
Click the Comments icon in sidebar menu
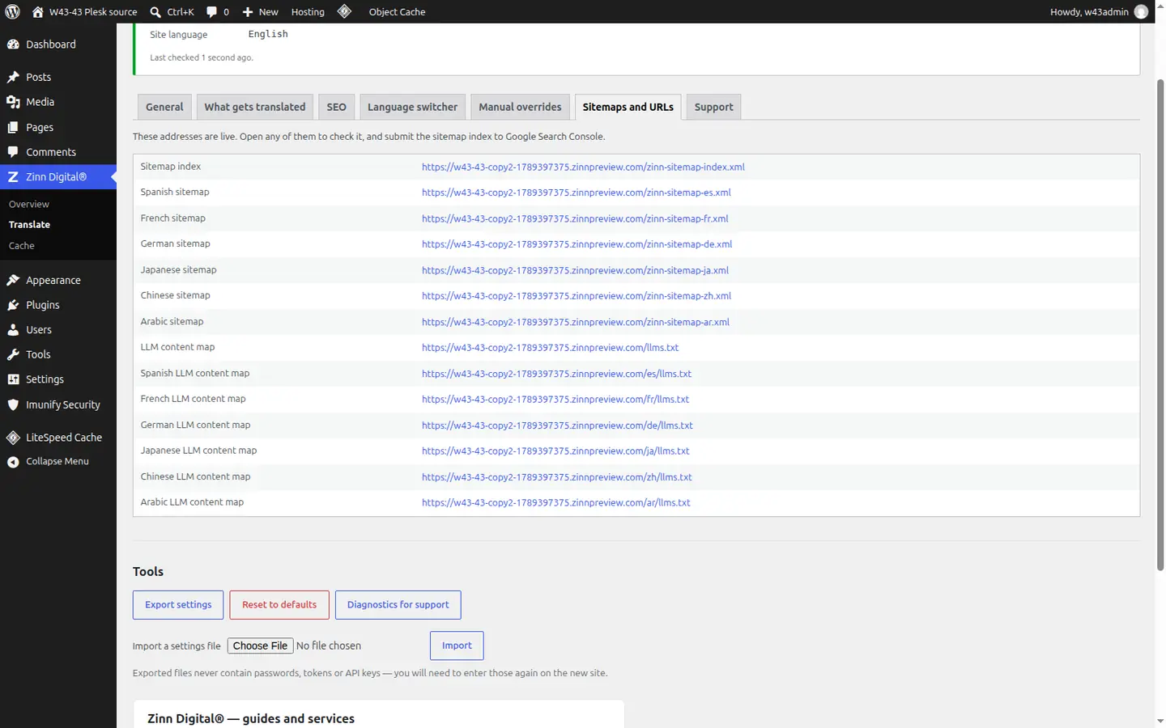[x=13, y=152]
